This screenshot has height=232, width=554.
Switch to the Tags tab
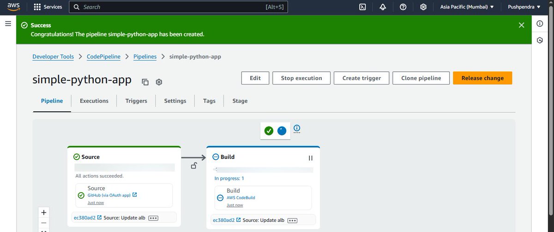[x=209, y=101]
